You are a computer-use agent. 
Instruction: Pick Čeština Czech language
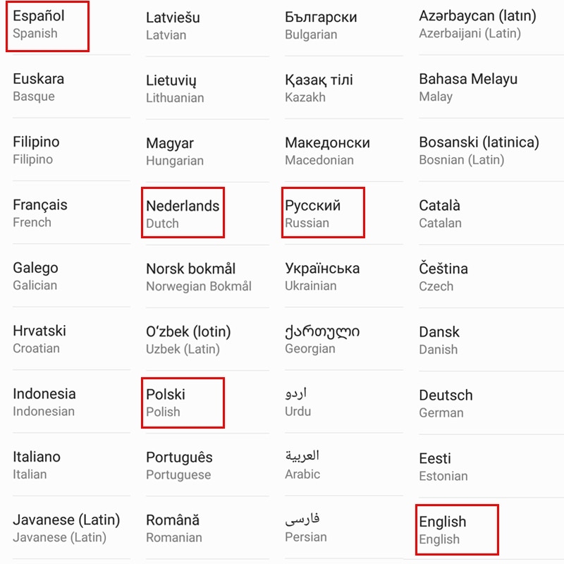491,277
